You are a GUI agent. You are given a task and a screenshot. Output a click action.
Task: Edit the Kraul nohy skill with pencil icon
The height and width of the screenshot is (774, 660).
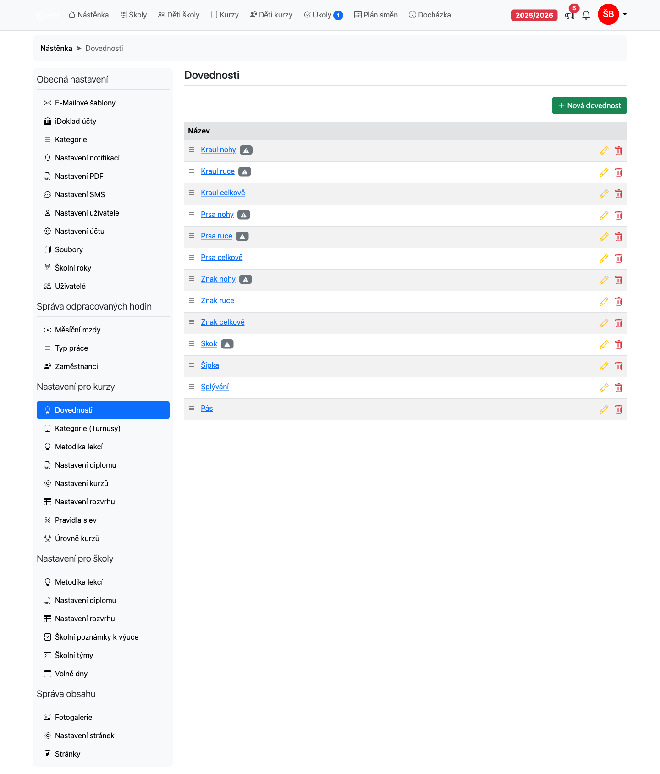point(604,151)
